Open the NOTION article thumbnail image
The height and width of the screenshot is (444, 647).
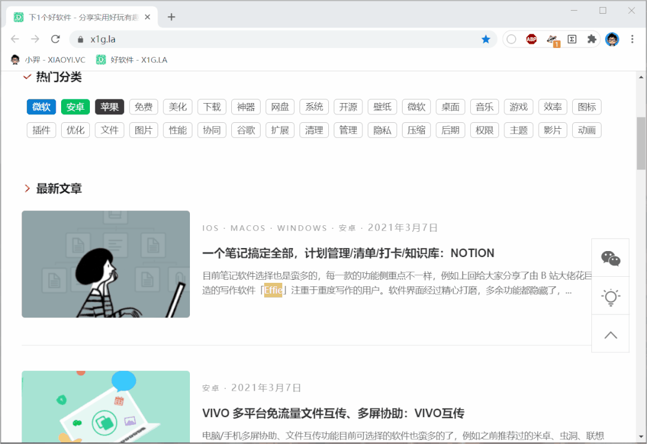coord(105,264)
